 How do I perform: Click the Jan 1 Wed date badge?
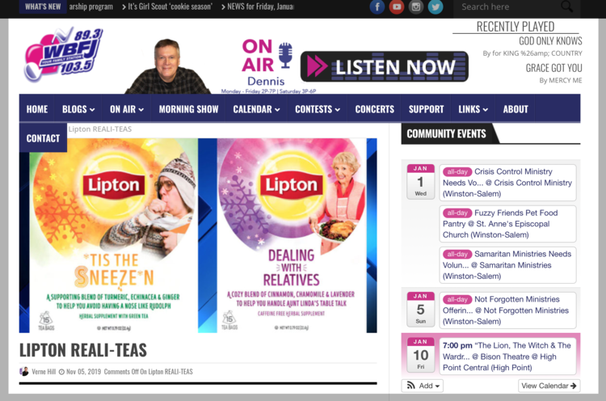[420, 182]
